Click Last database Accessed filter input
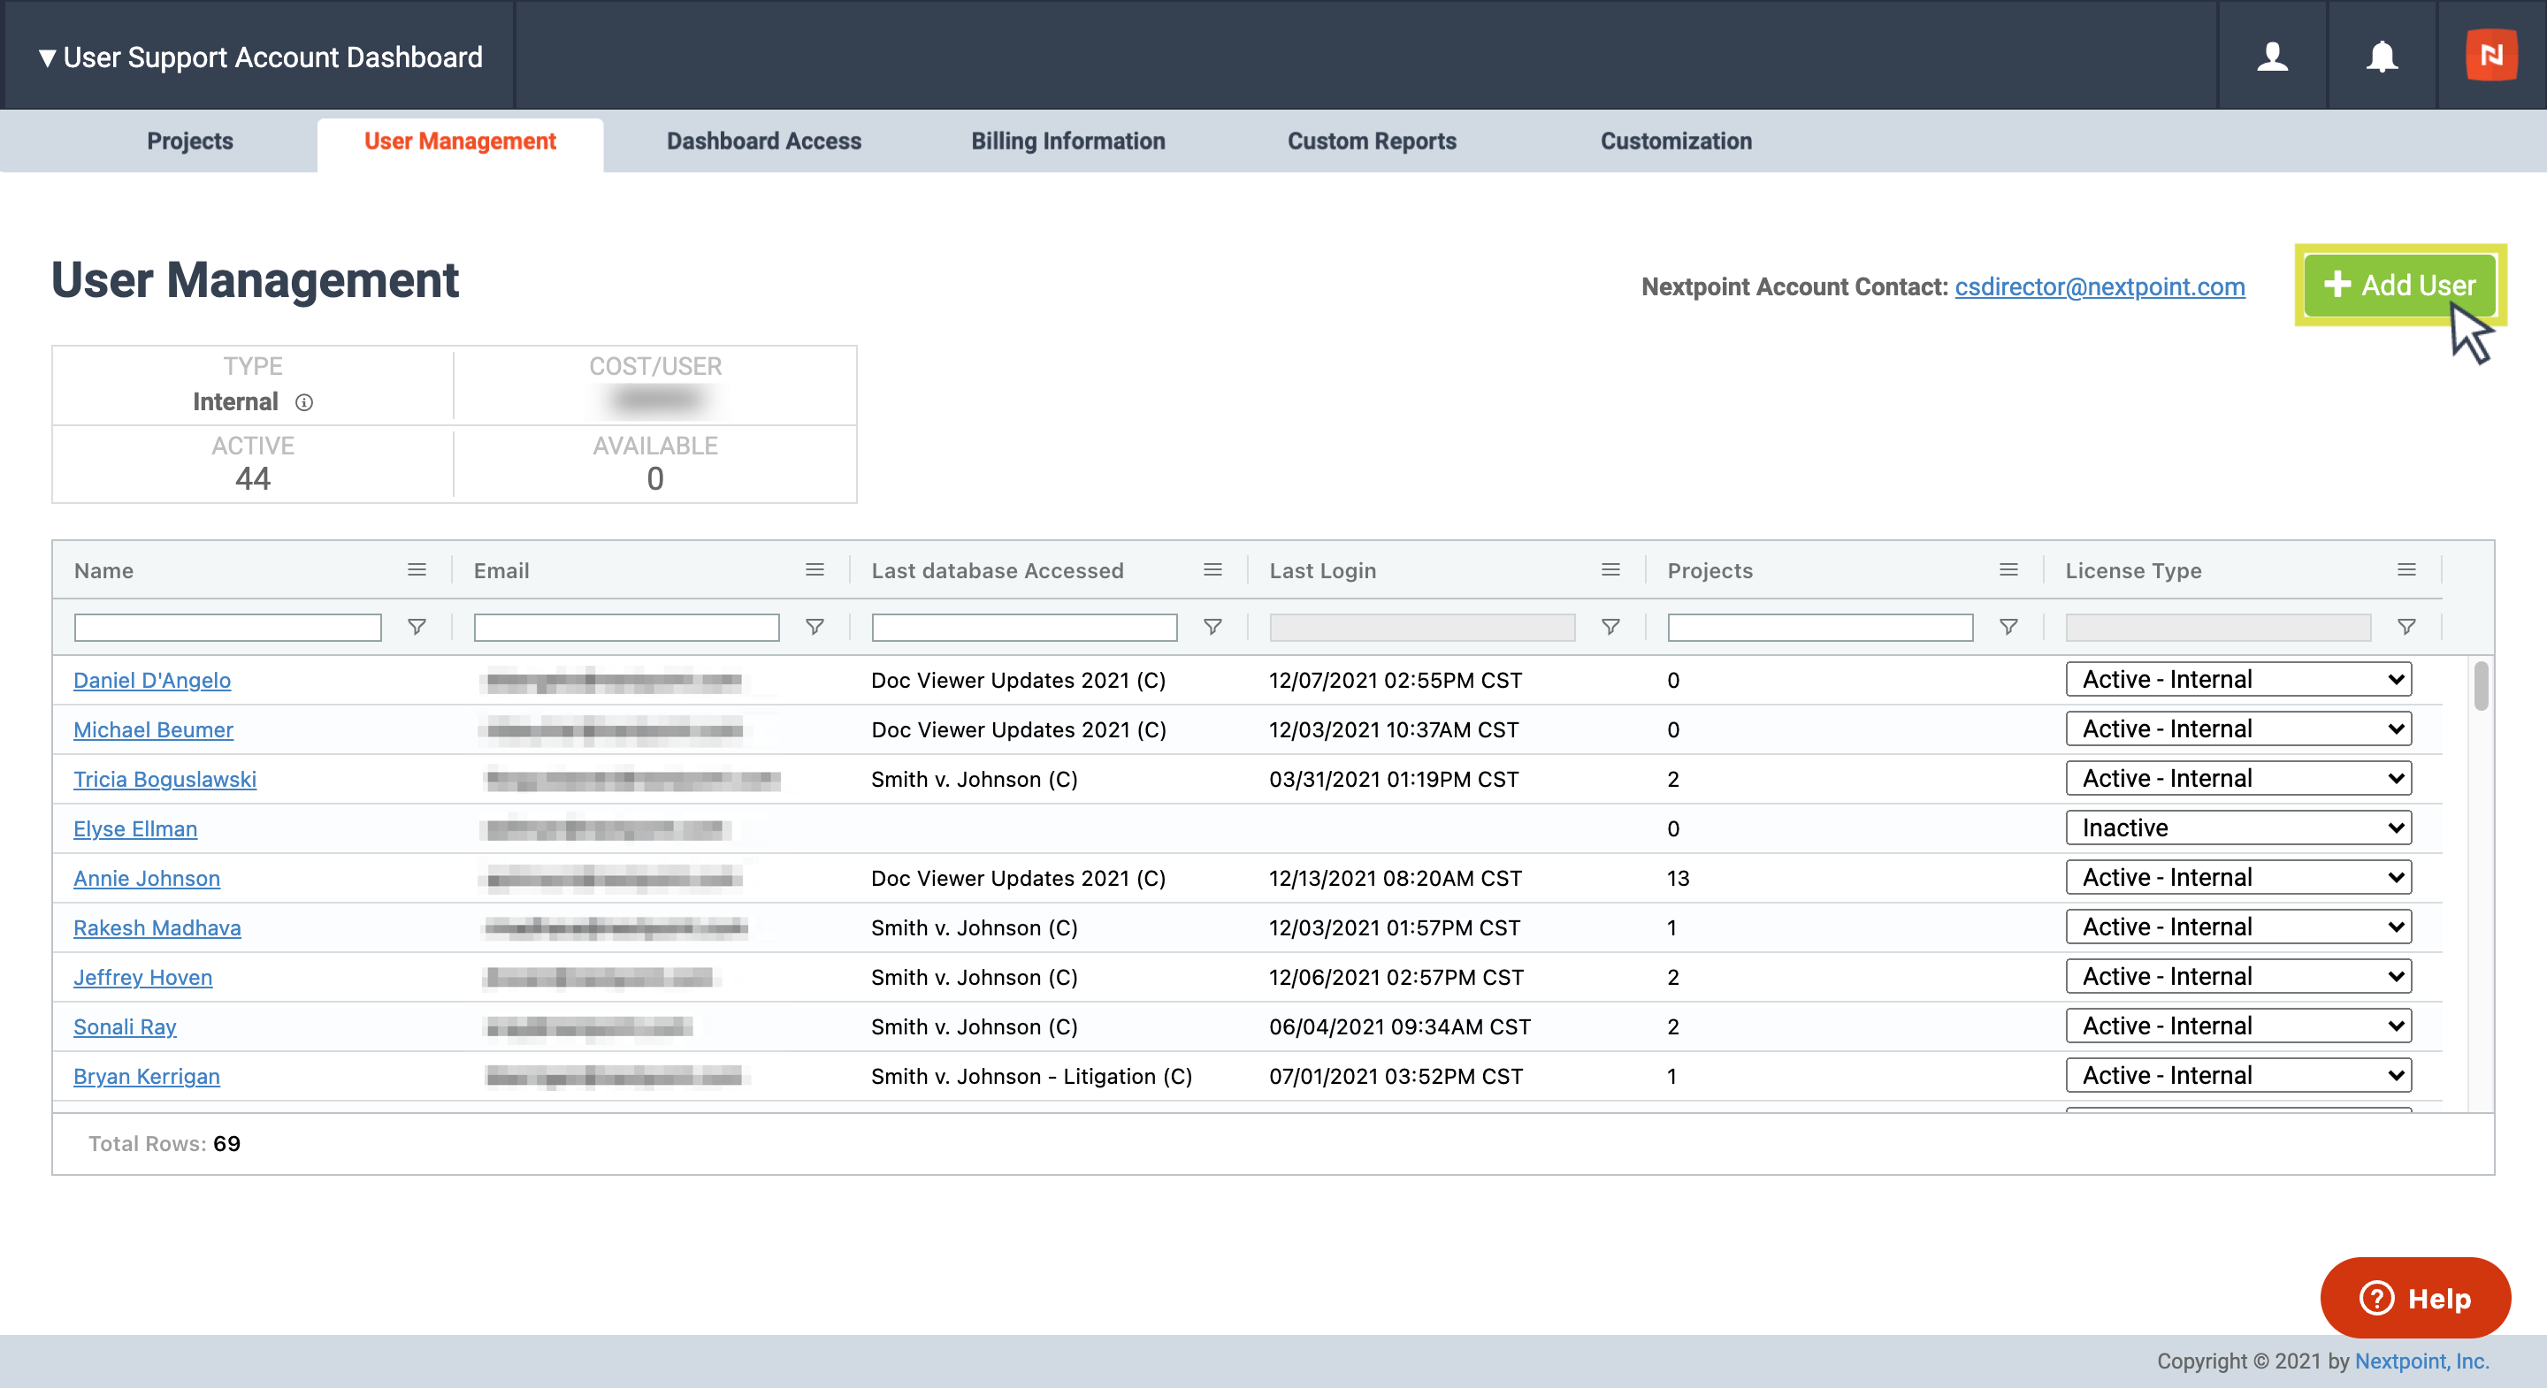2547x1388 pixels. coord(1024,627)
